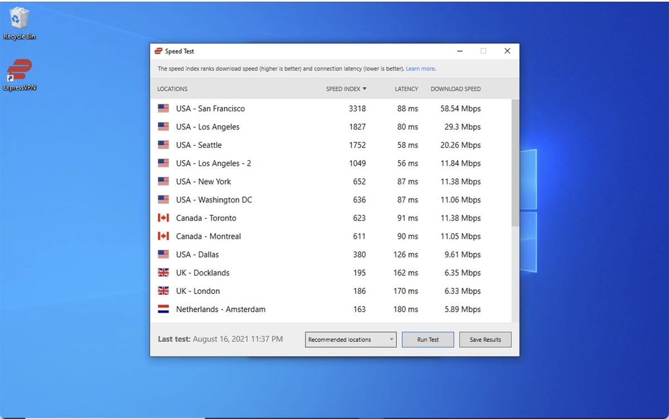
Task: Select the Canada - Montreal location name
Action: [209, 236]
